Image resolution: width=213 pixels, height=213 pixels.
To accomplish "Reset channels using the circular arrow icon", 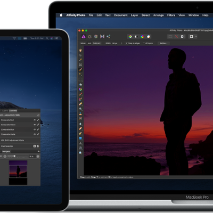I will tap(38, 115).
